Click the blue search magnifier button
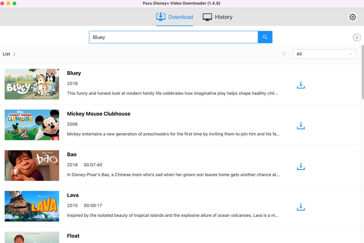364x243 pixels. pyautogui.click(x=265, y=37)
